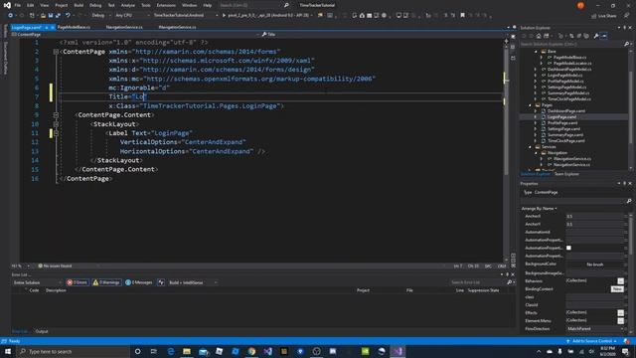Click the Solution Explorer Home icon
Image resolution: width=636 pixels, height=358 pixels.
click(539, 36)
